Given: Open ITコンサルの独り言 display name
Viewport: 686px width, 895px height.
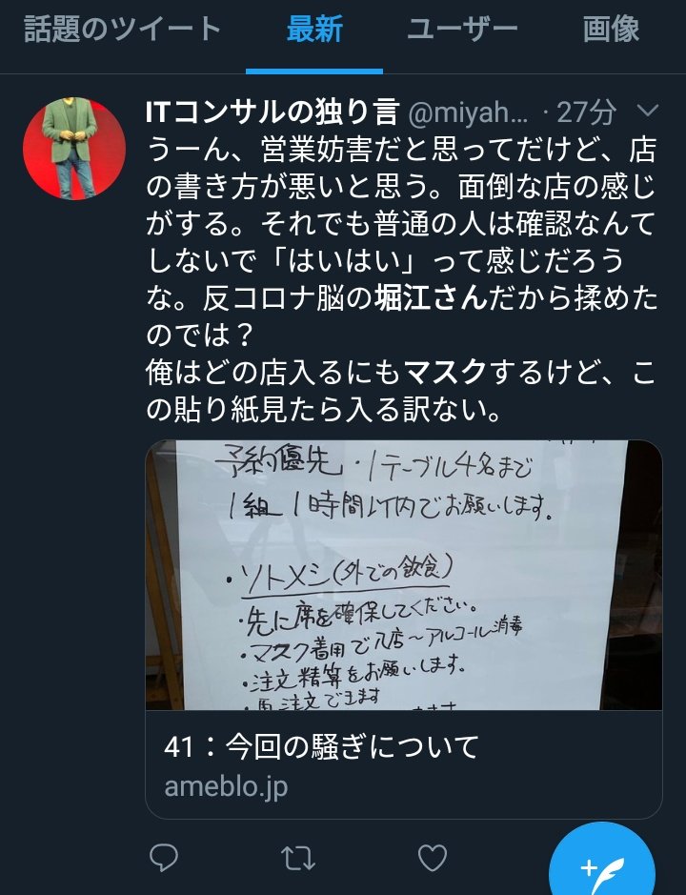Looking at the screenshot, I should click(272, 112).
